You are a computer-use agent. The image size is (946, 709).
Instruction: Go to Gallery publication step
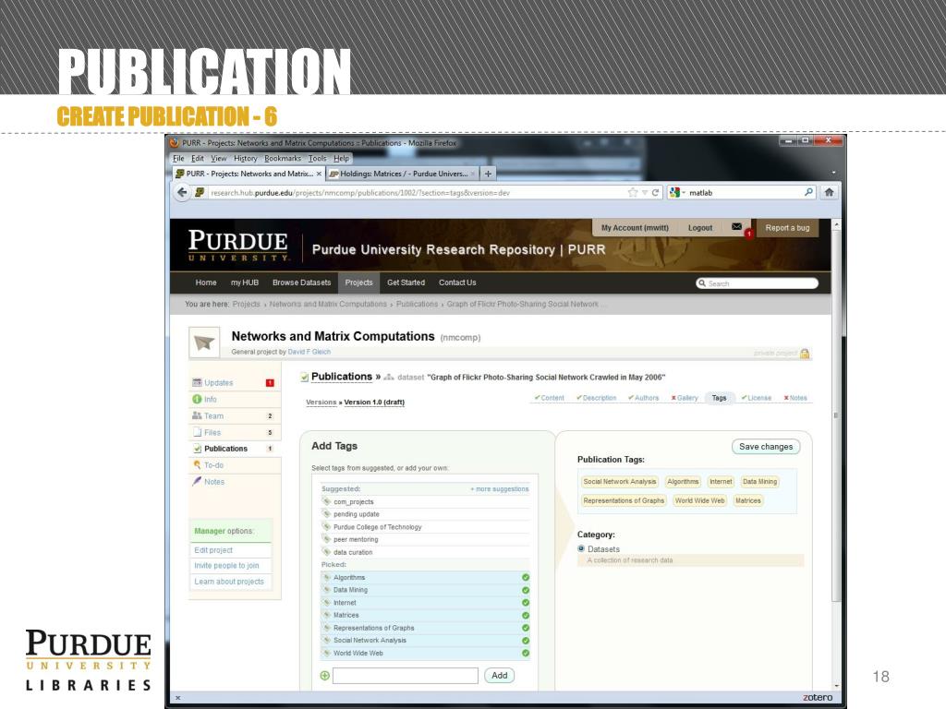[x=685, y=398]
